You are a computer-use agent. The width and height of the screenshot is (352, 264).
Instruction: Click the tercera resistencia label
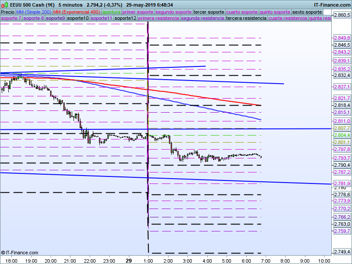click(246, 18)
